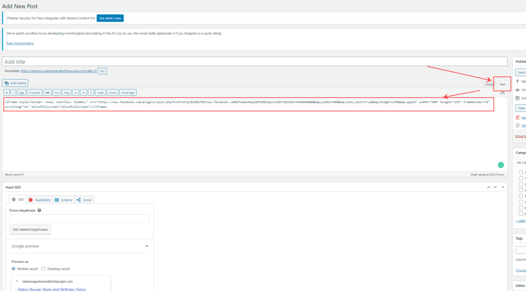The image size is (526, 291).
Task: Switch editor to Text tab
Action: coord(502,84)
